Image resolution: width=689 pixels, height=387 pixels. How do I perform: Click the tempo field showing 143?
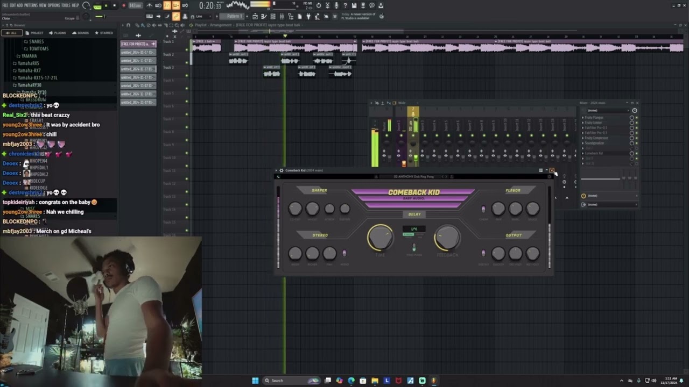click(135, 6)
